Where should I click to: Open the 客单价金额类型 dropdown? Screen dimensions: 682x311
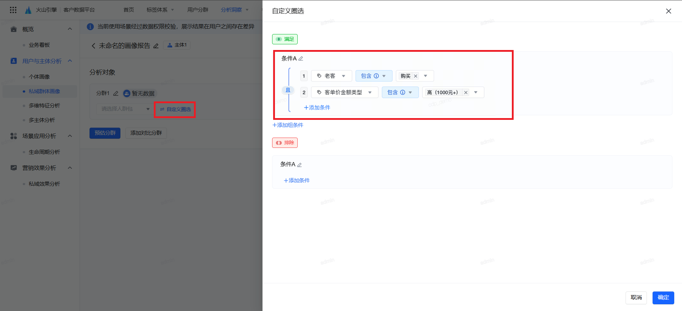click(x=345, y=93)
